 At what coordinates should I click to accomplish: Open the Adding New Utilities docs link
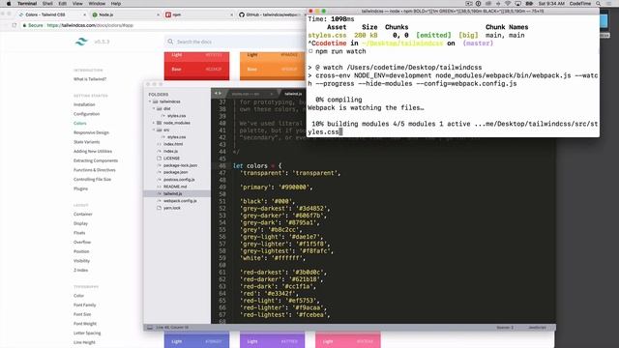93,152
